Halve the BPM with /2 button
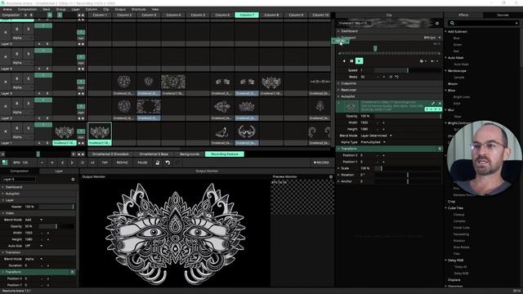The height and width of the screenshot is (294, 523). point(83,163)
